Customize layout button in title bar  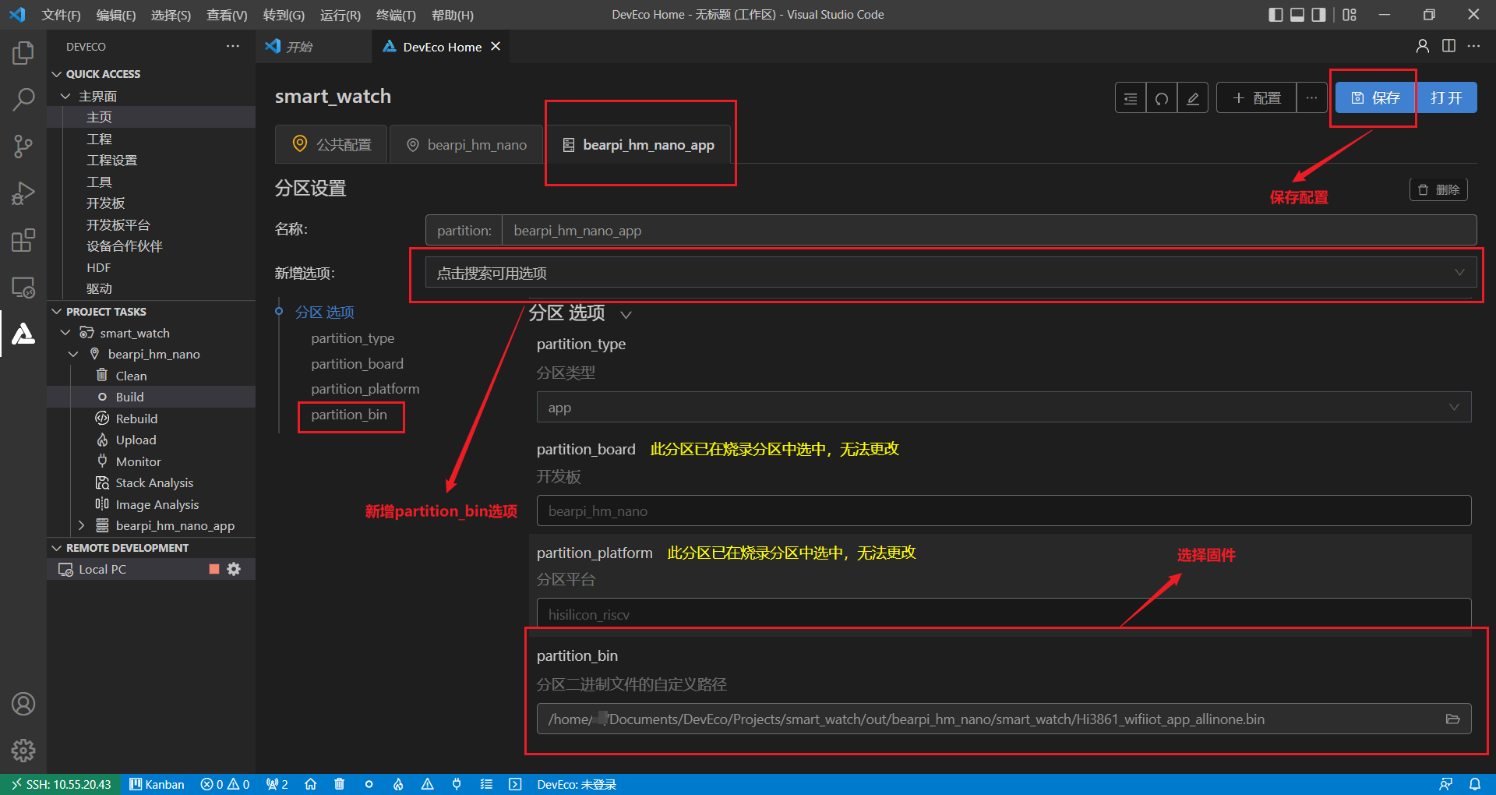[x=1350, y=15]
